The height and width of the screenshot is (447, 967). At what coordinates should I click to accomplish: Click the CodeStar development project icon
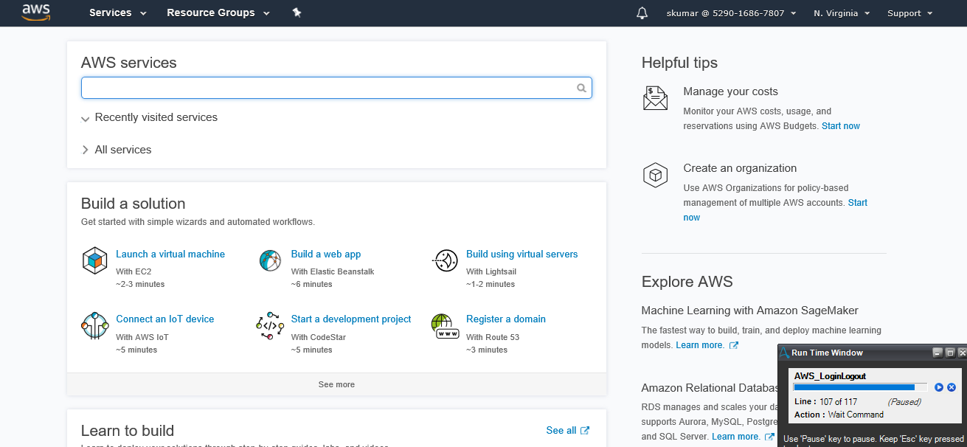point(270,325)
